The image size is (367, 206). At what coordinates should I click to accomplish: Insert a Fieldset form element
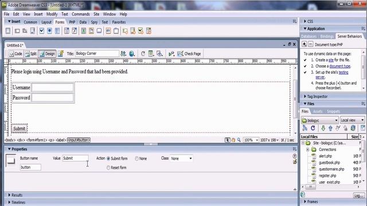coord(116,31)
